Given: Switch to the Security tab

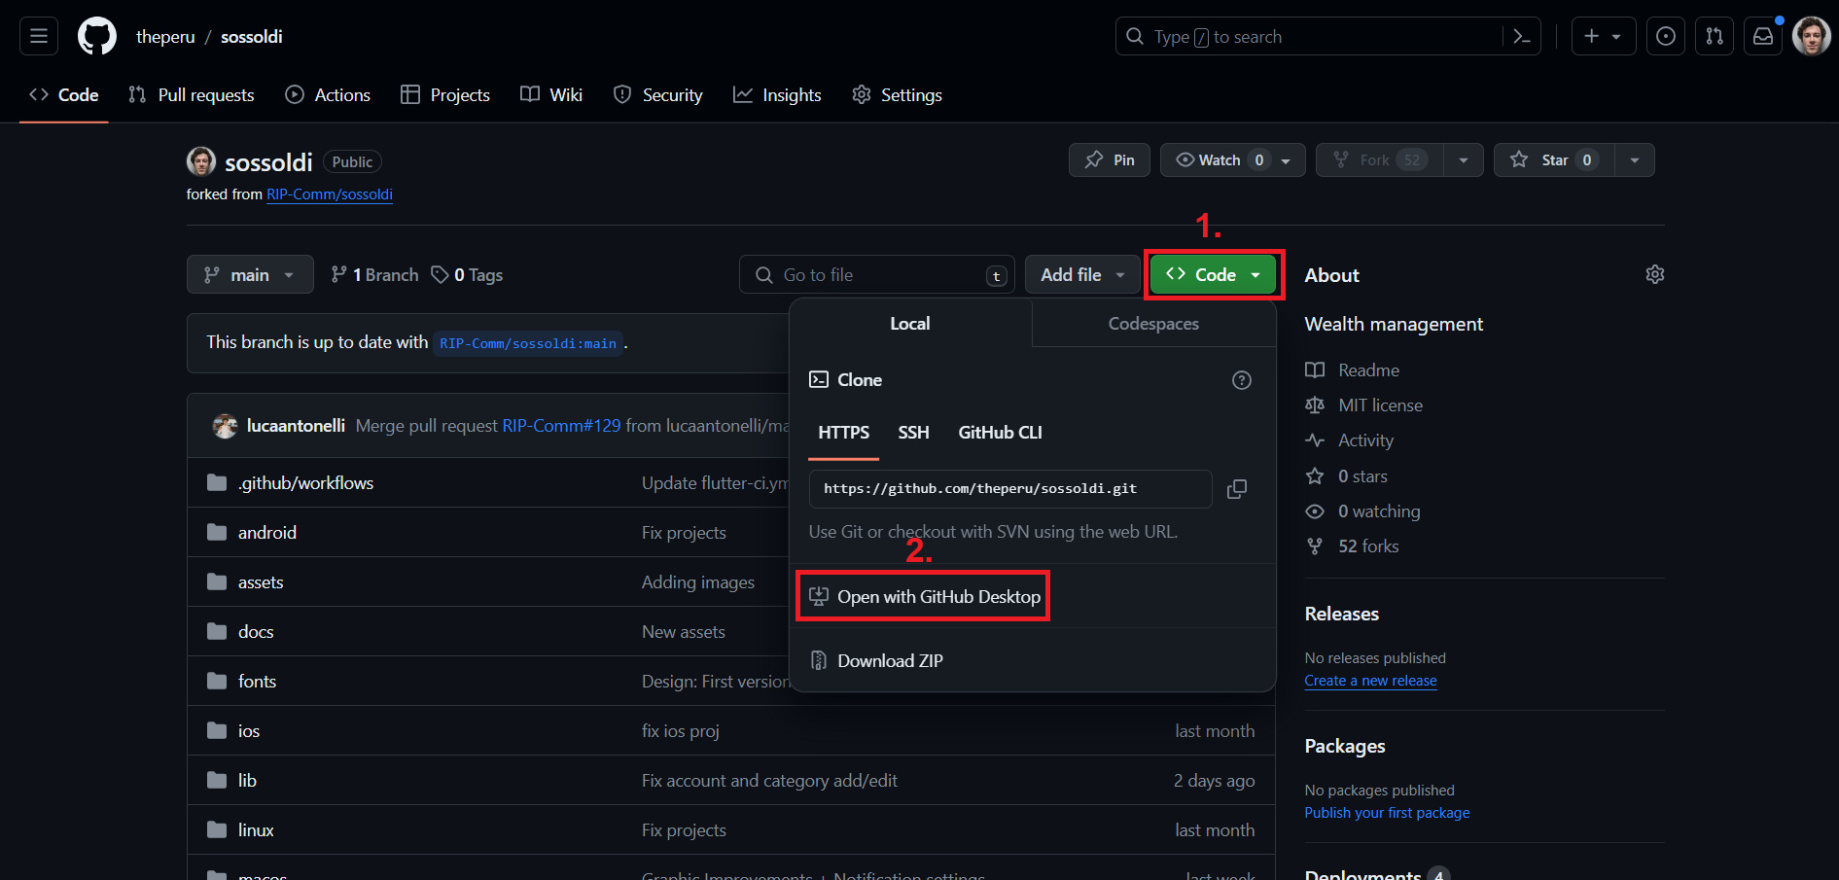Looking at the screenshot, I should click(658, 95).
